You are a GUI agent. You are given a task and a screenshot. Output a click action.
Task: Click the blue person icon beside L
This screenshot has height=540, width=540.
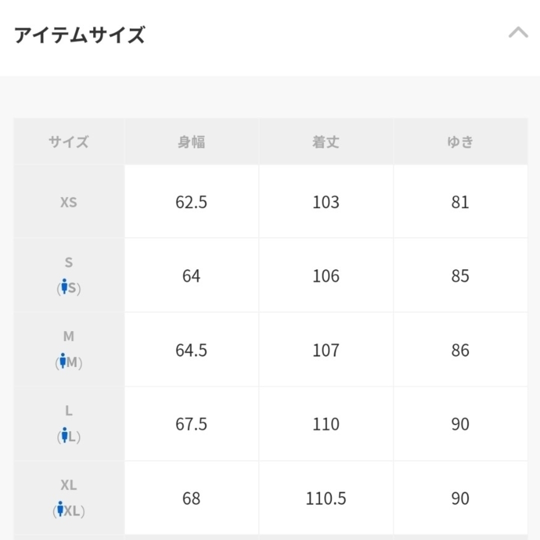point(64,435)
